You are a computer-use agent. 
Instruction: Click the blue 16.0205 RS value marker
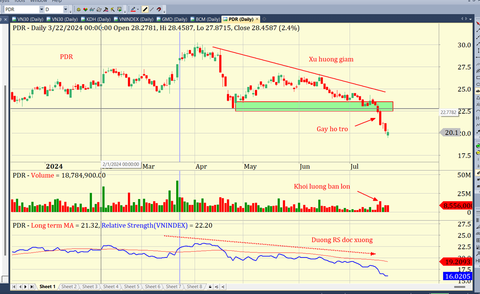457,276
